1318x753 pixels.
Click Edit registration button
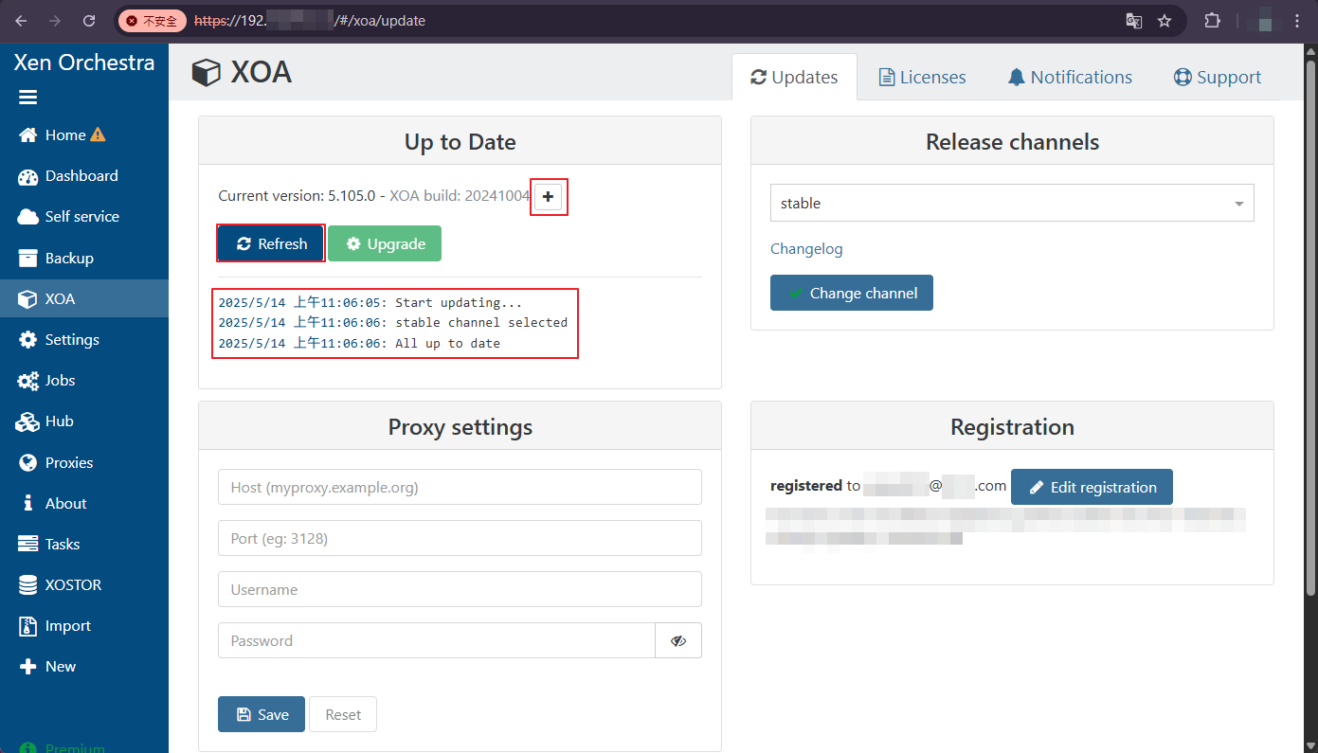1092,487
